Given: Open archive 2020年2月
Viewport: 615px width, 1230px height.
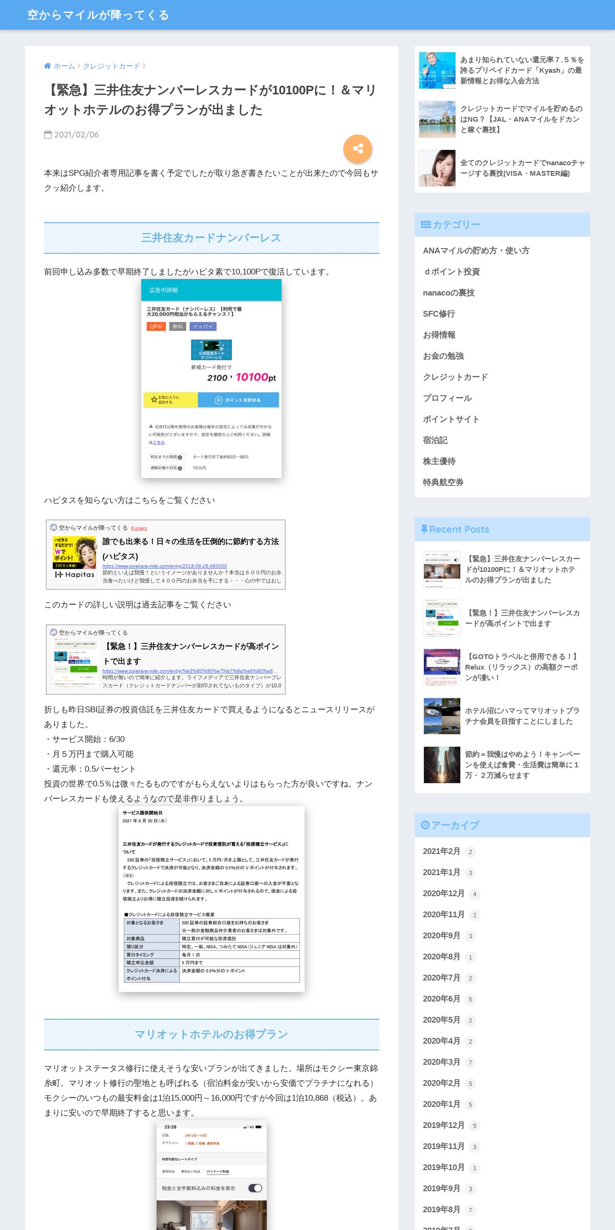Looking at the screenshot, I should click(x=441, y=1083).
